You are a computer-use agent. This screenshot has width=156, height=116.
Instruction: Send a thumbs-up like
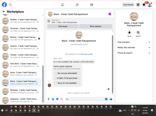(x=111, y=99)
